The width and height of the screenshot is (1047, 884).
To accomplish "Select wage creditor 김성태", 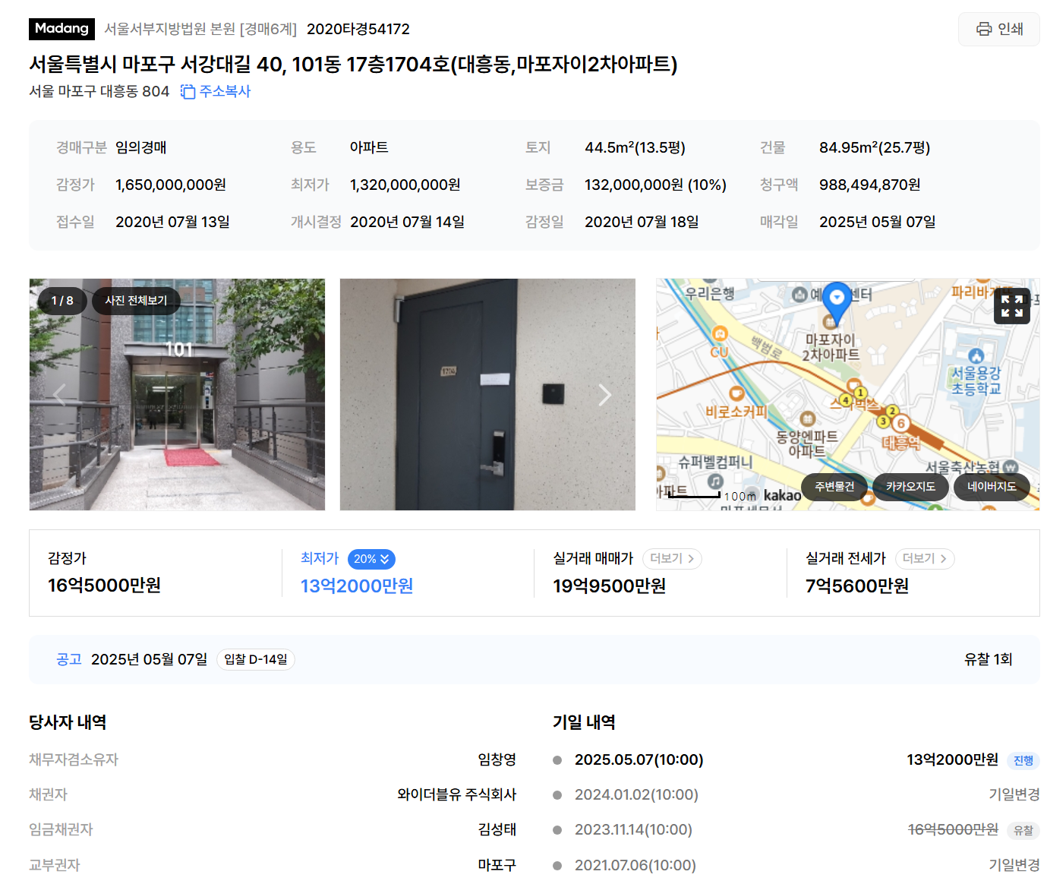I will point(497,829).
